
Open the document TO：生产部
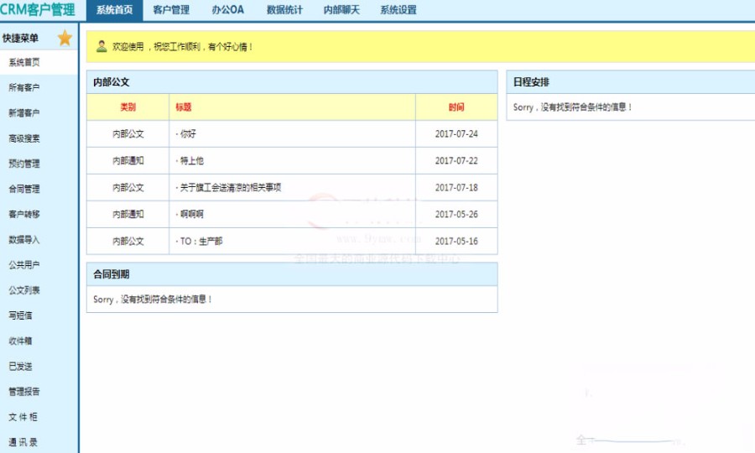(x=201, y=242)
